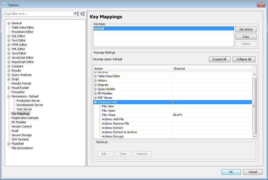Expand the General node in the options tree
Image resolution: width=268 pixels, height=180 pixels.
click(9, 23)
